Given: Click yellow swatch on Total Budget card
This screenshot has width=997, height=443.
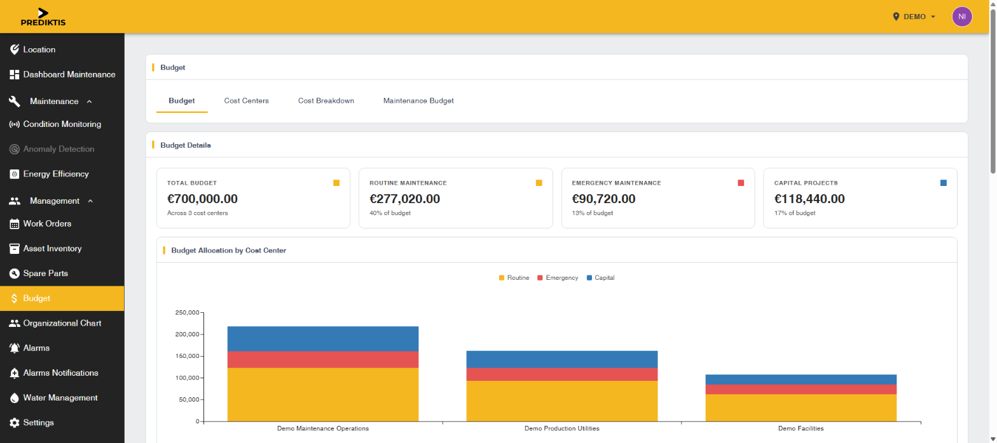Looking at the screenshot, I should point(336,183).
